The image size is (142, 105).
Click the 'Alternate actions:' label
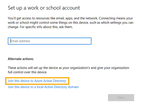(x=21, y=59)
